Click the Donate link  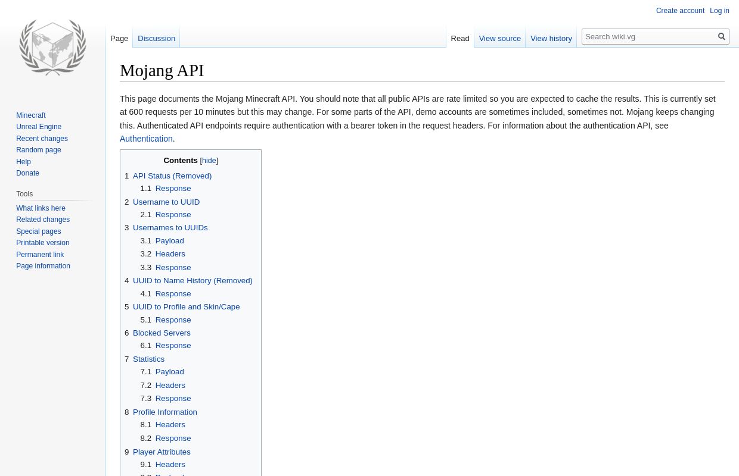27,173
